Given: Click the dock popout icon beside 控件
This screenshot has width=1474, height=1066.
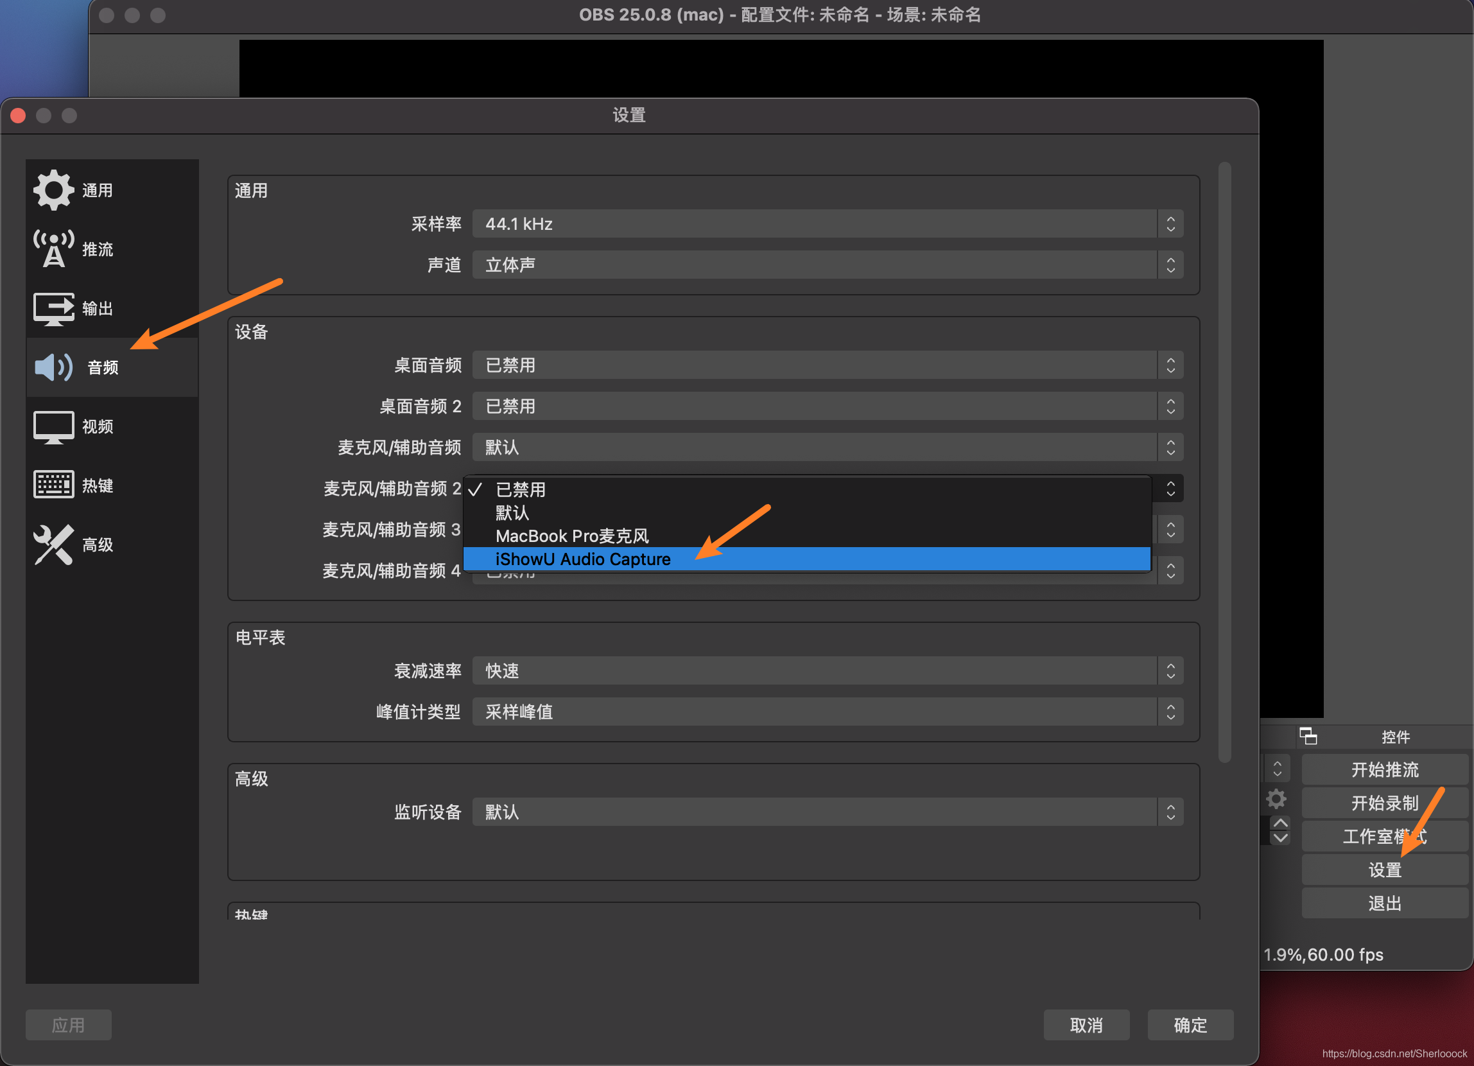Looking at the screenshot, I should (1308, 737).
